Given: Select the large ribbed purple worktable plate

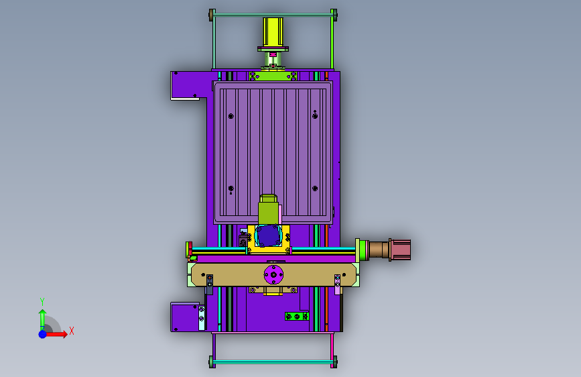Looking at the screenshot, I should 273,152.
